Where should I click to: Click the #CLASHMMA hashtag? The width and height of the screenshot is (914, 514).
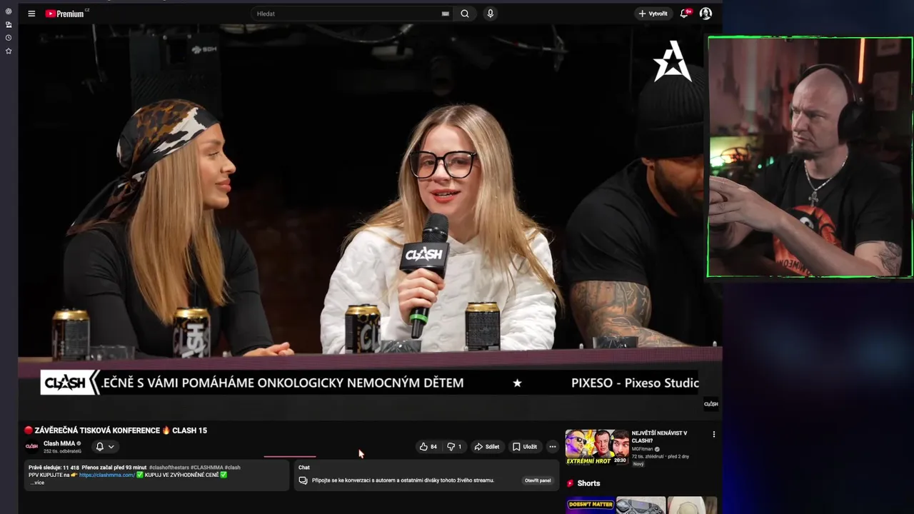(x=206, y=468)
